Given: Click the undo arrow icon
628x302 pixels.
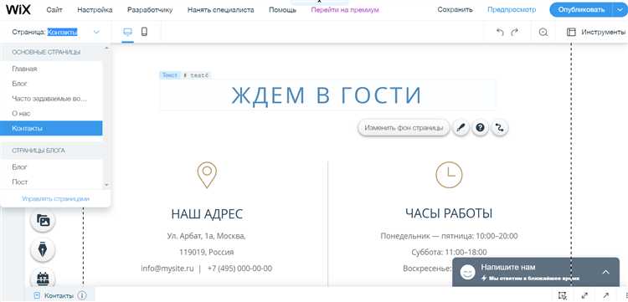Looking at the screenshot, I should click(500, 33).
